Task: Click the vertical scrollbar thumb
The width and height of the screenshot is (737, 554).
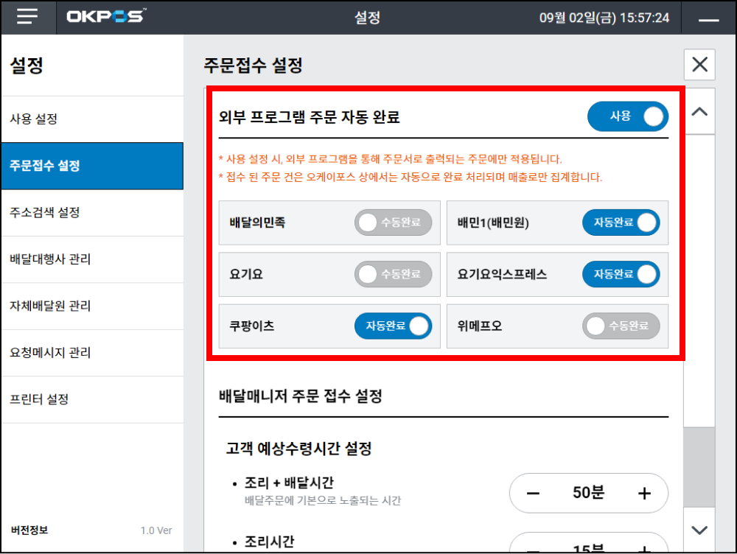Action: (x=699, y=468)
